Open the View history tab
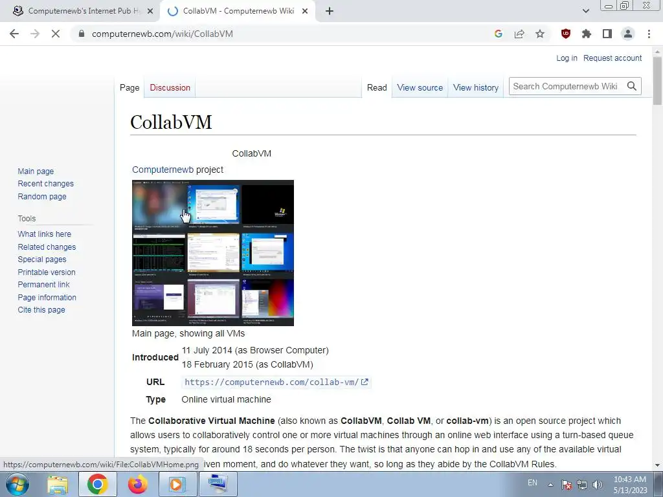The image size is (663, 497). tap(476, 87)
